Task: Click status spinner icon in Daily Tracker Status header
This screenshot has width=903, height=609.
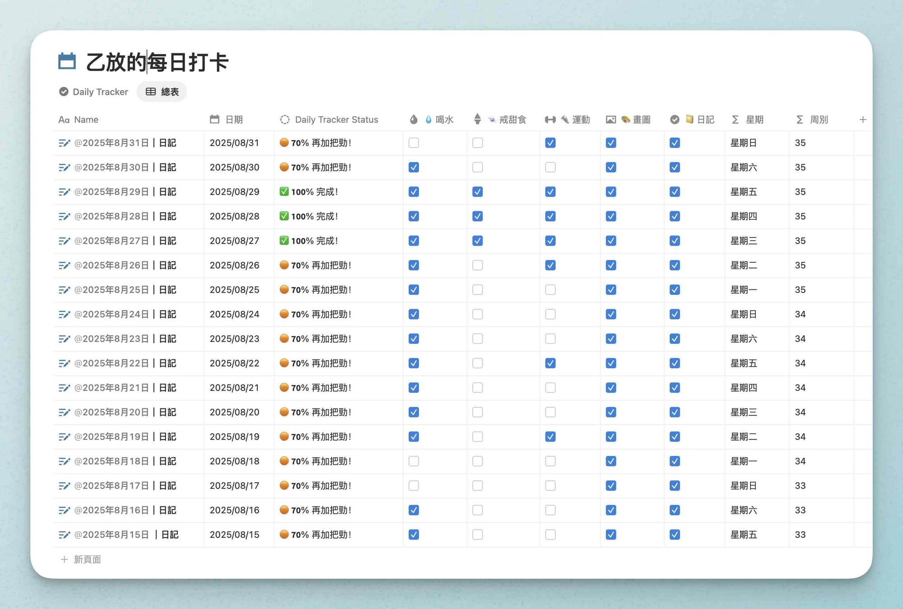Action: tap(284, 120)
